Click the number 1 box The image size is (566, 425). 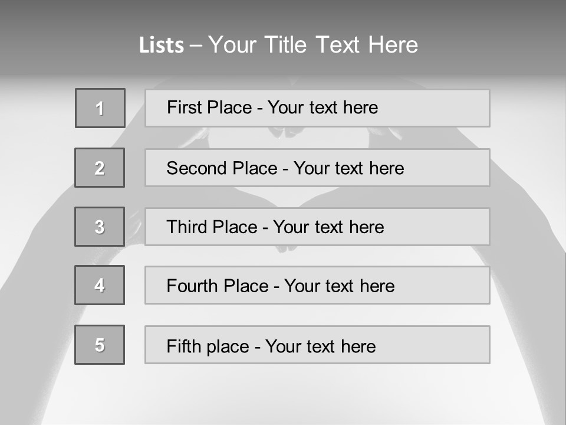[x=100, y=108]
